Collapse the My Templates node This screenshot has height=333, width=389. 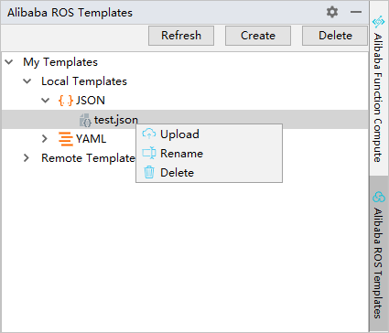[9, 62]
